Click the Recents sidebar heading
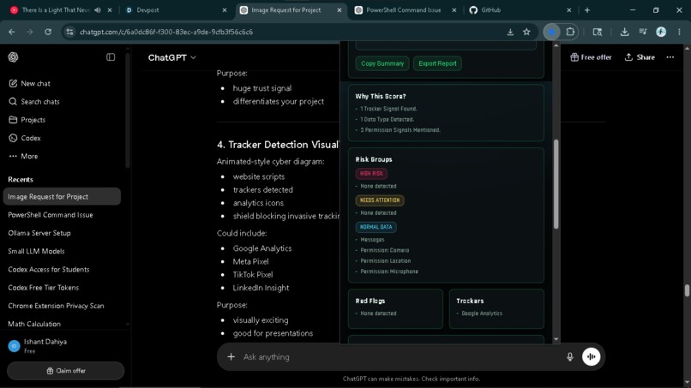 pos(21,180)
